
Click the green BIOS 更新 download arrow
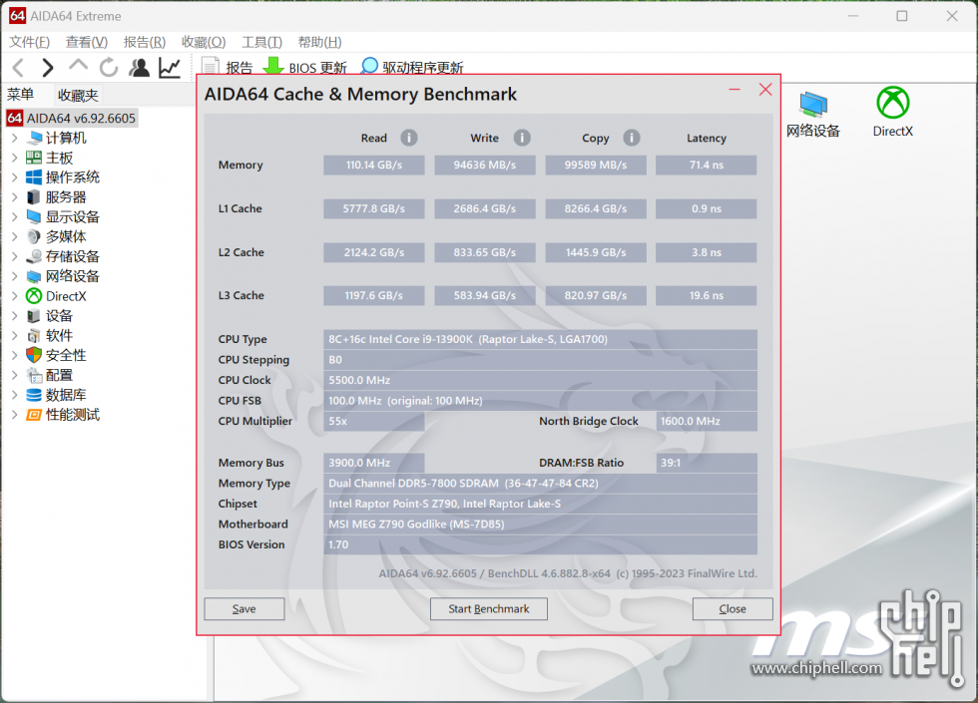273,66
